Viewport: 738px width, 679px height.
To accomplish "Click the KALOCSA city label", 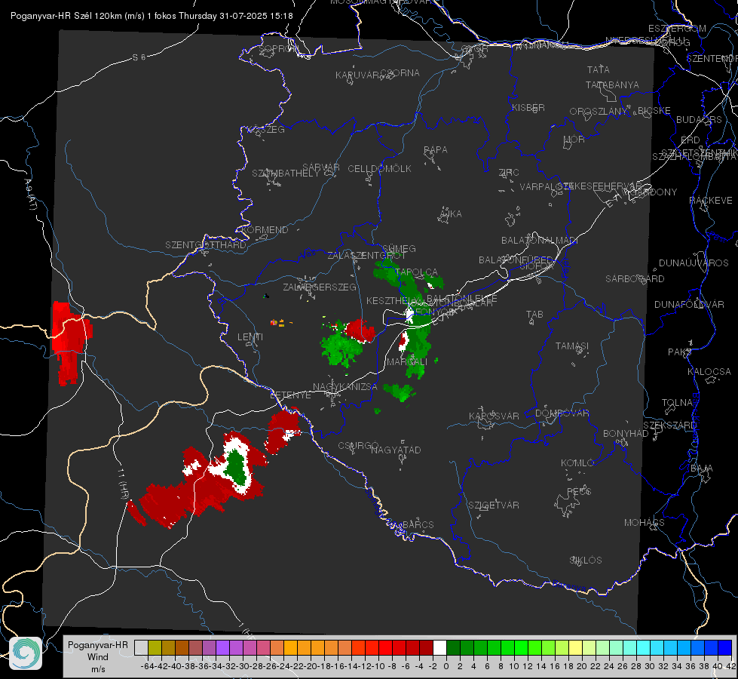I will (x=709, y=372).
